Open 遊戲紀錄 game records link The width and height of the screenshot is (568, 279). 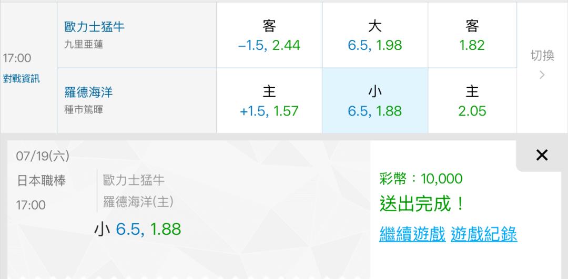[484, 234]
